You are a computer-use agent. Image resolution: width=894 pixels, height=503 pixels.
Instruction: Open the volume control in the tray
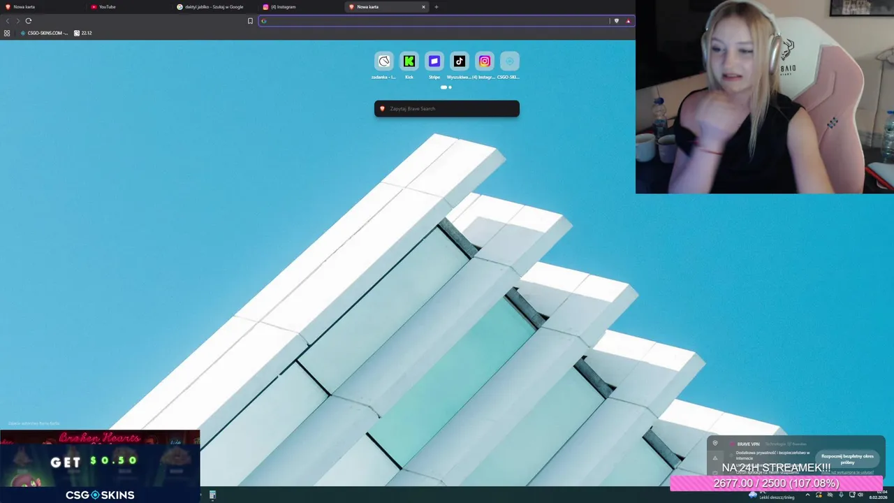(860, 495)
